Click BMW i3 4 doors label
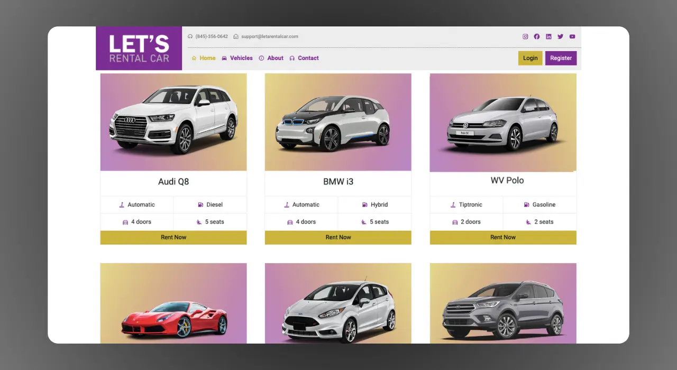 click(306, 222)
